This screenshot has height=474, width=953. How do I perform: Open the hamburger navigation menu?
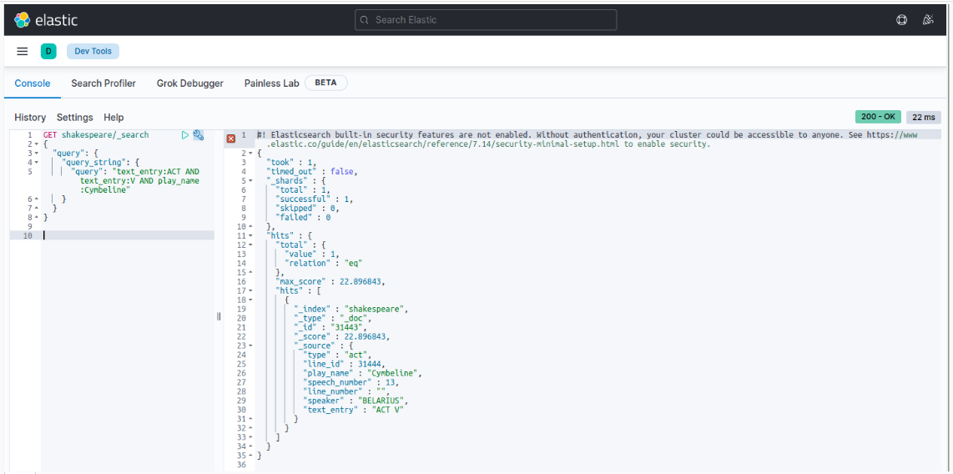tap(23, 52)
